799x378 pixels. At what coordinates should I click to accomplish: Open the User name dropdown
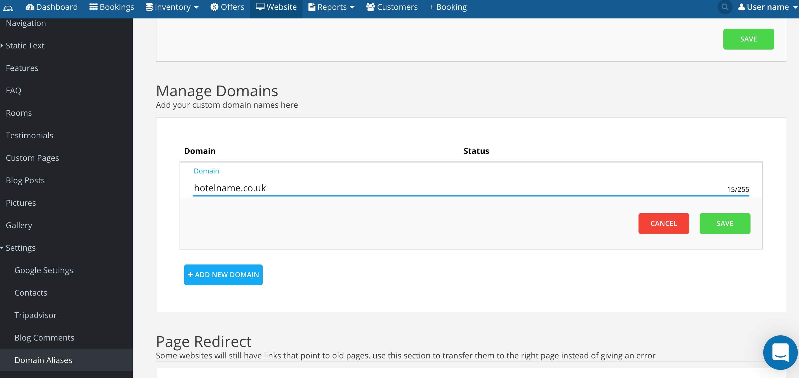coord(767,7)
